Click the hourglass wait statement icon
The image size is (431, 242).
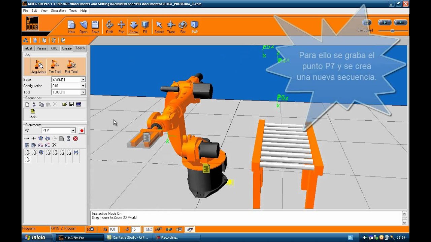68,138
